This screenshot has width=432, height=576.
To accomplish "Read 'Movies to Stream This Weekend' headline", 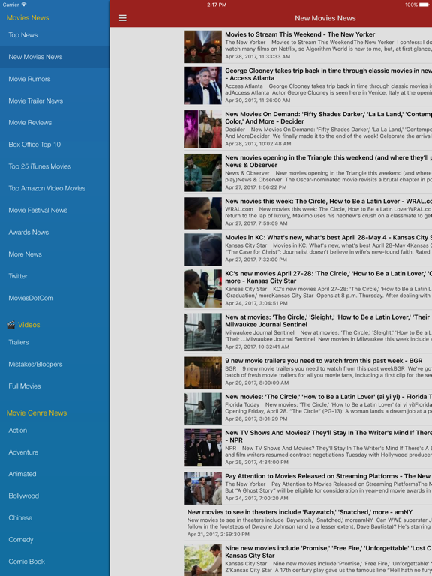I will point(300,34).
